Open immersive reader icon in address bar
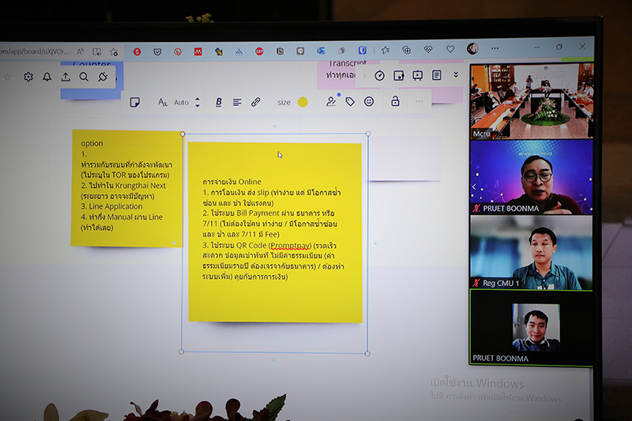 (97, 52)
